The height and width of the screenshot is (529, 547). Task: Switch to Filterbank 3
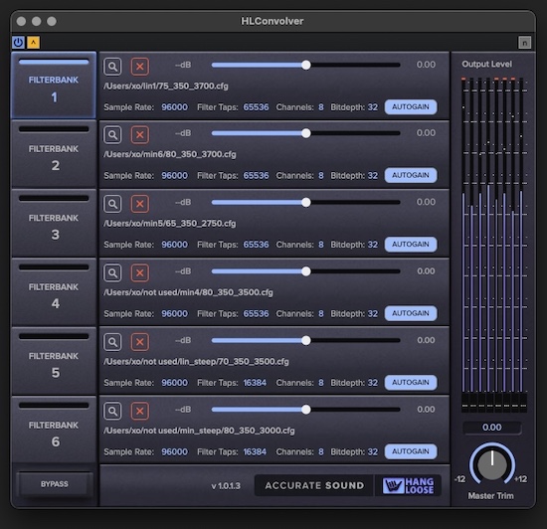tap(54, 224)
